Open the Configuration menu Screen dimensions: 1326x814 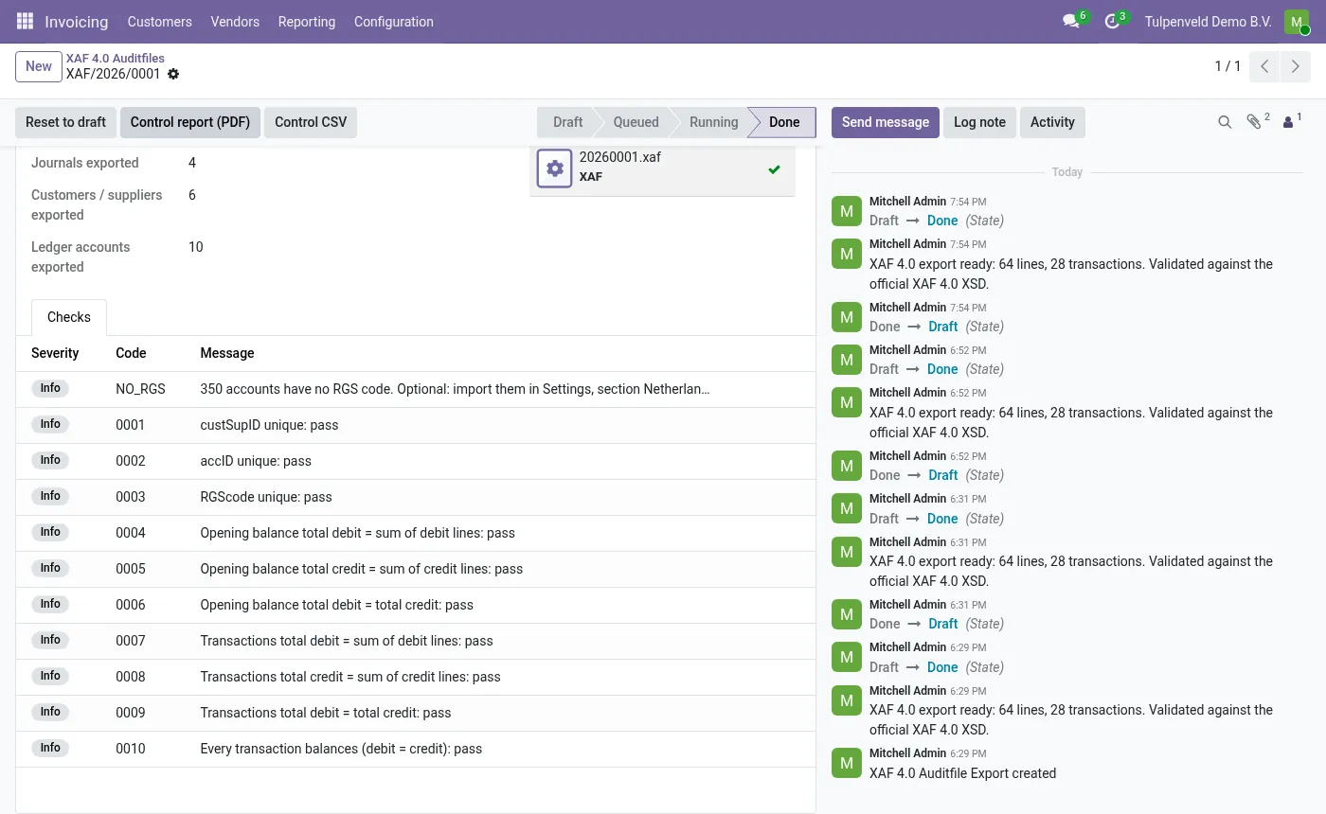(394, 22)
